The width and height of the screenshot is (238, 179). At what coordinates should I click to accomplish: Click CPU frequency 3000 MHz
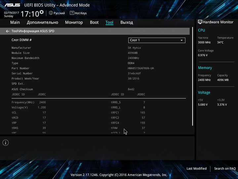[204, 42]
